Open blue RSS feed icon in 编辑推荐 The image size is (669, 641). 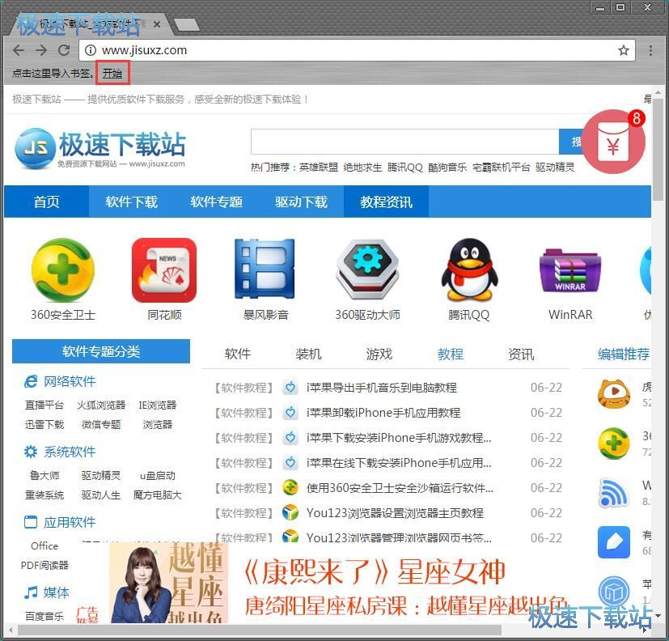tap(613, 493)
